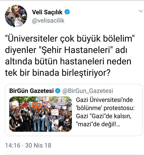Open the Veli Saçılık display name link
Screen dimensions: 144x155
(47, 12)
